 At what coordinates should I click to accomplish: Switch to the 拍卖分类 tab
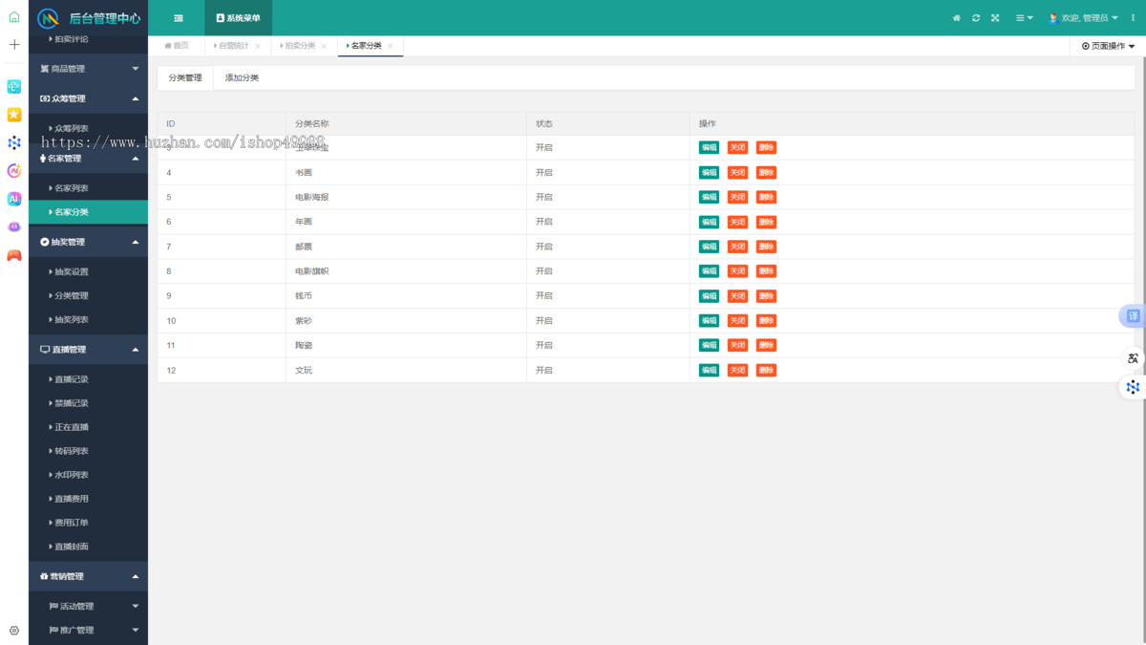pos(299,46)
